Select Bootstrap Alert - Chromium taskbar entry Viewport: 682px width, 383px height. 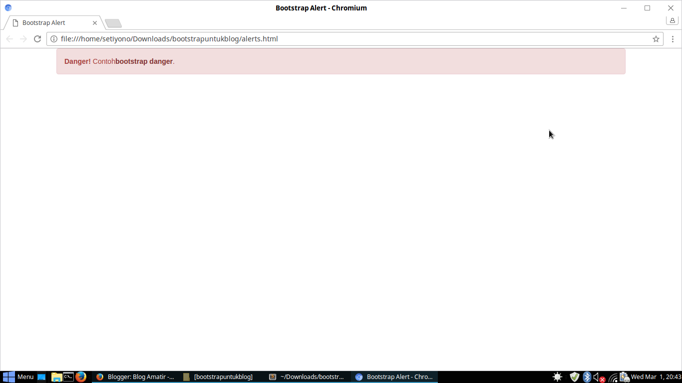pyautogui.click(x=394, y=377)
